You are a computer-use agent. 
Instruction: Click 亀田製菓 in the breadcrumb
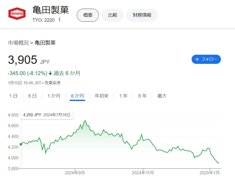[45, 43]
